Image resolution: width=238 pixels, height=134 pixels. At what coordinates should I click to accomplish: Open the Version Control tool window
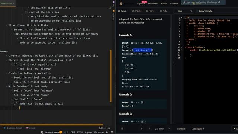tap(13, 128)
